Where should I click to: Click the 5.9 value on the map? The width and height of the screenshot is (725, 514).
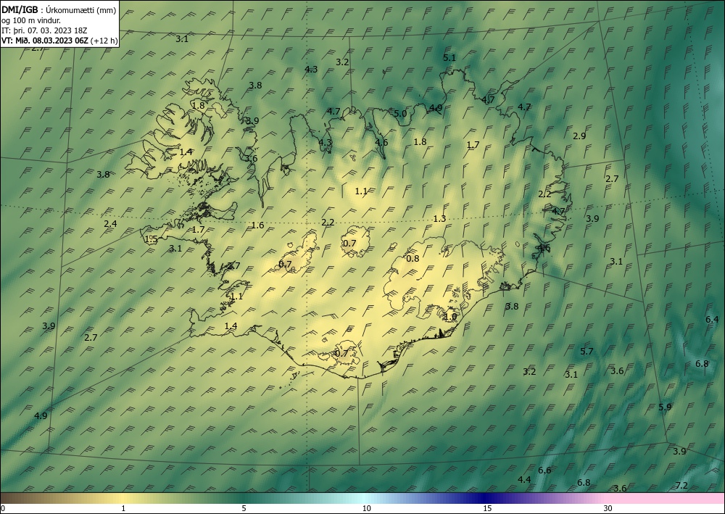coord(665,407)
